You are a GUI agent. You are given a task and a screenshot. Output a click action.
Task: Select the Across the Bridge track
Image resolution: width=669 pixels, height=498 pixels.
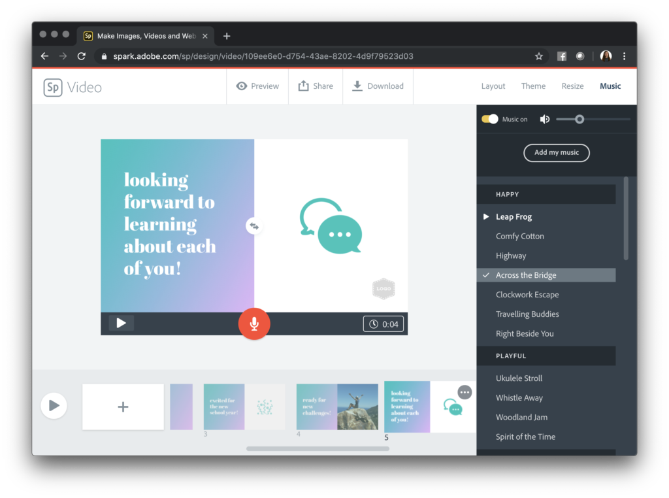pyautogui.click(x=526, y=275)
